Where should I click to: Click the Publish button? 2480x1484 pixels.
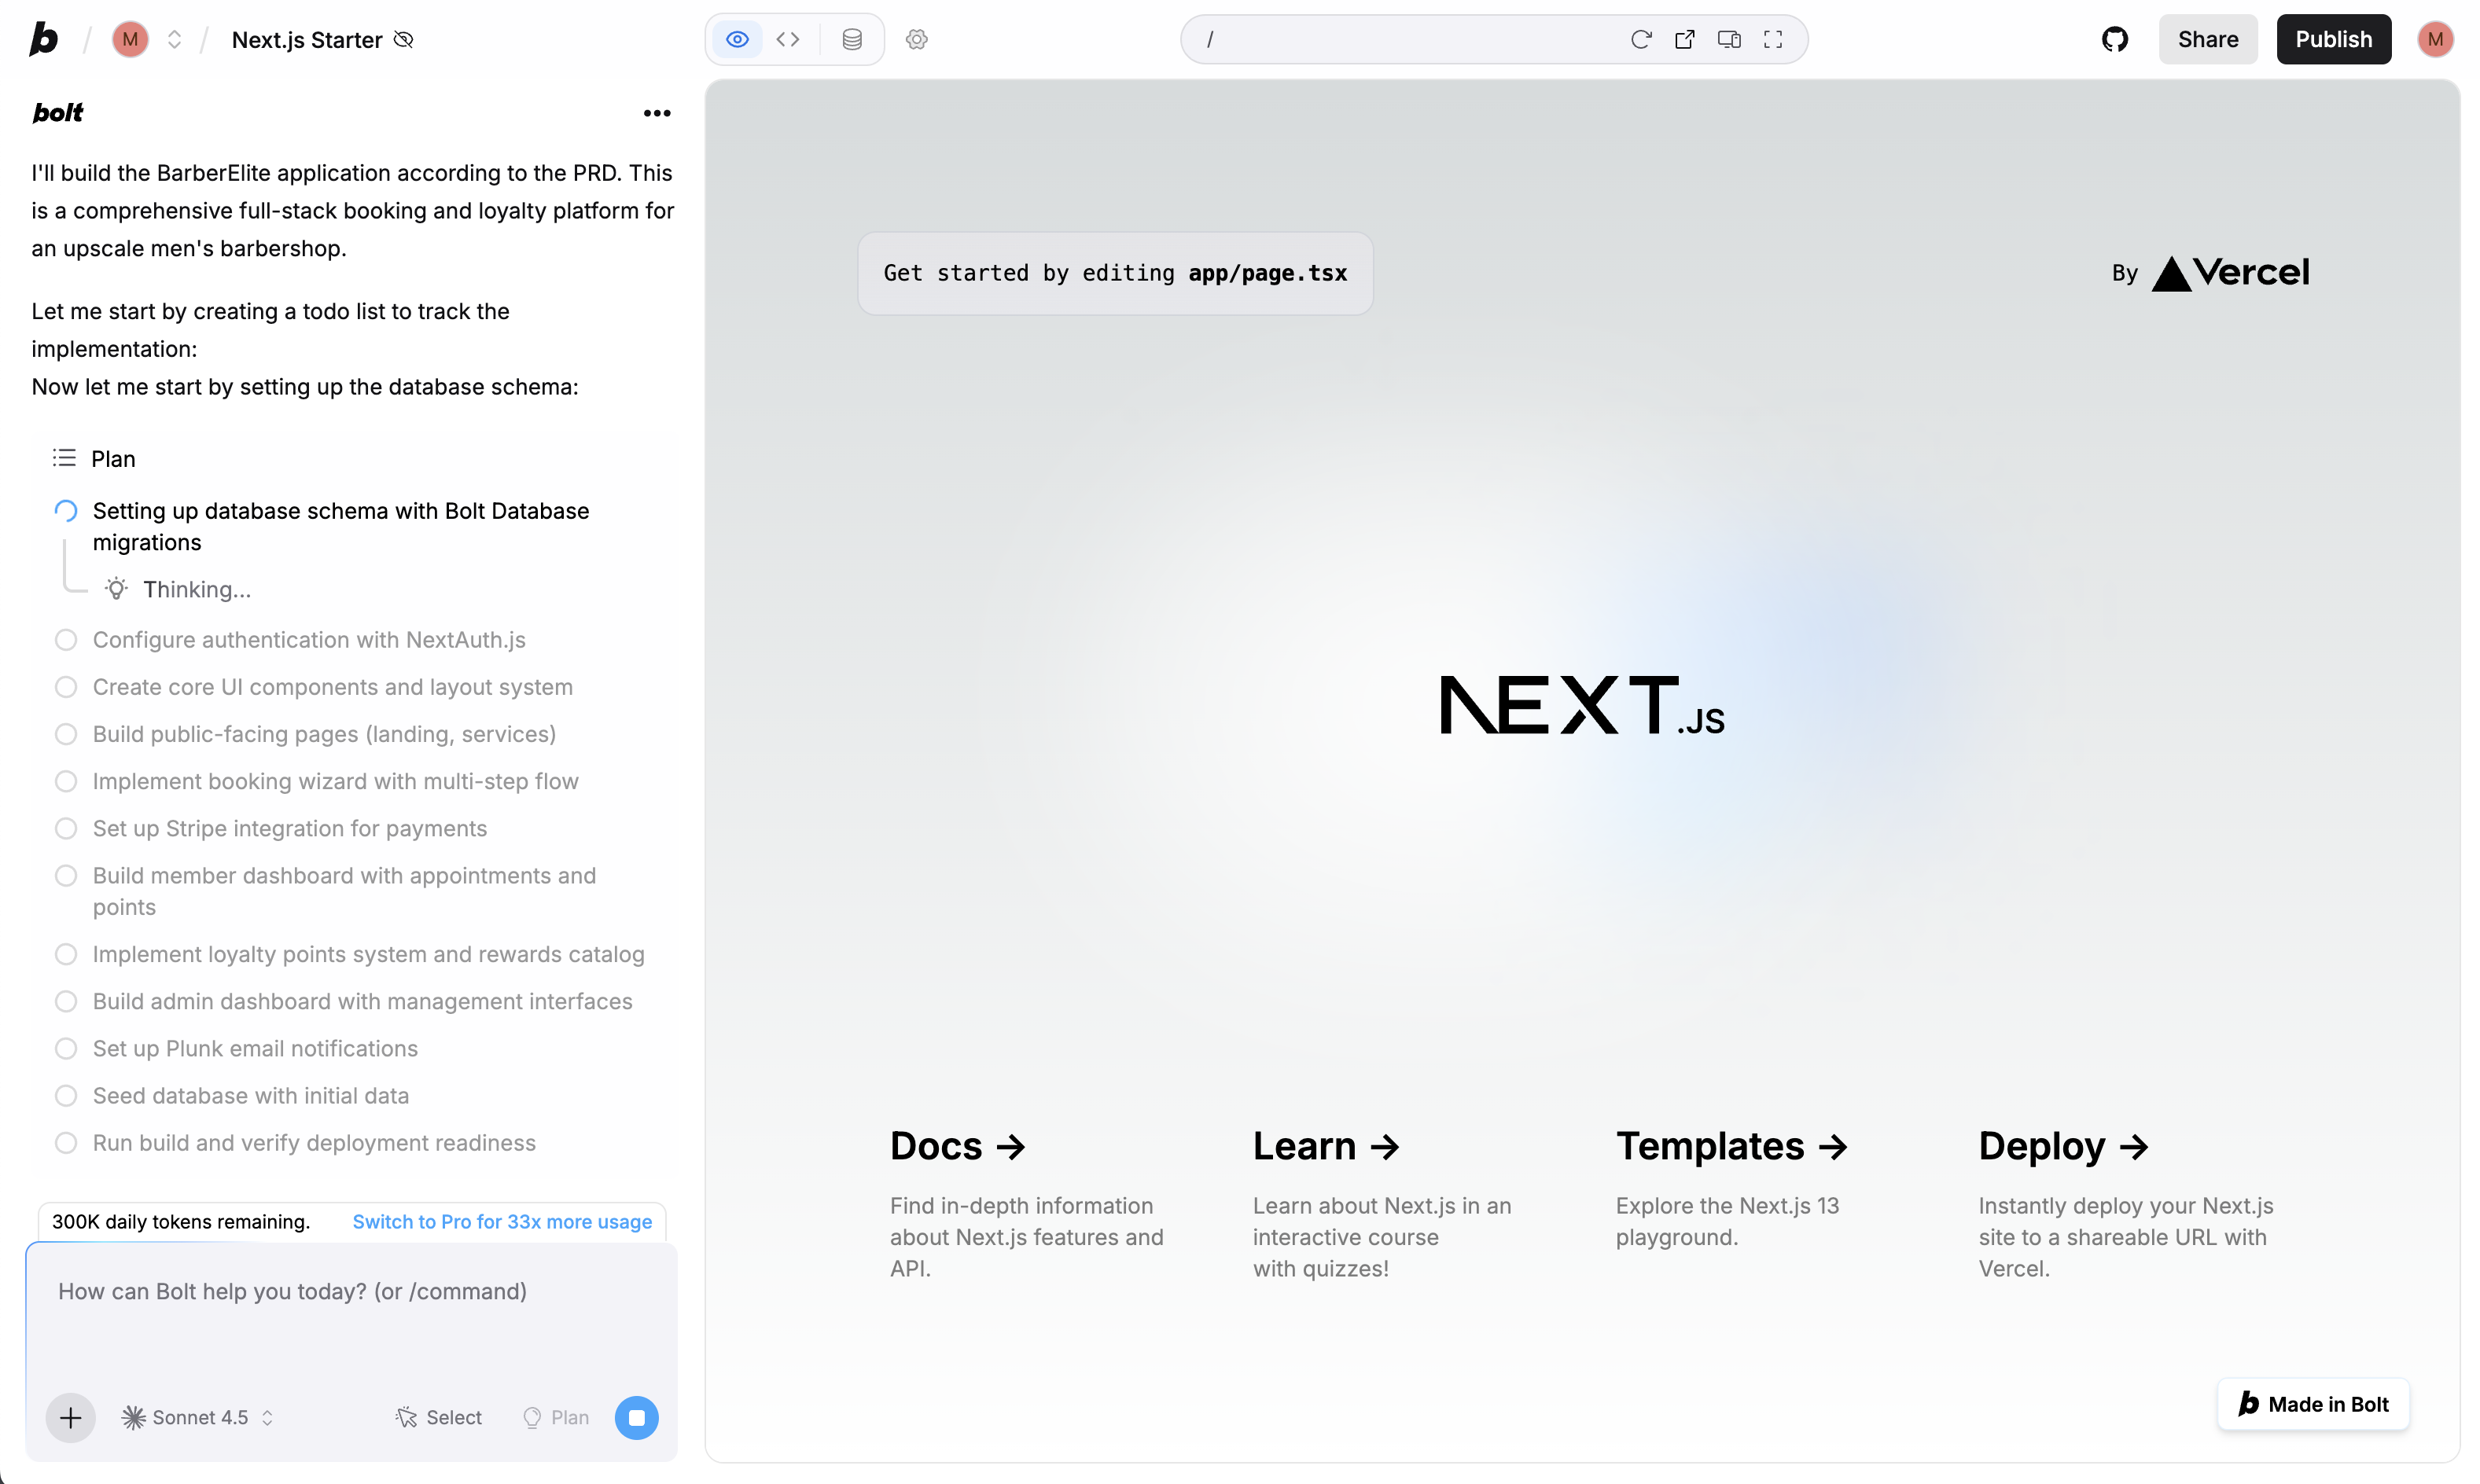(x=2333, y=39)
